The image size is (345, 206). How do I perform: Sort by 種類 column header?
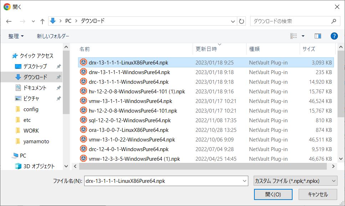(x=254, y=49)
